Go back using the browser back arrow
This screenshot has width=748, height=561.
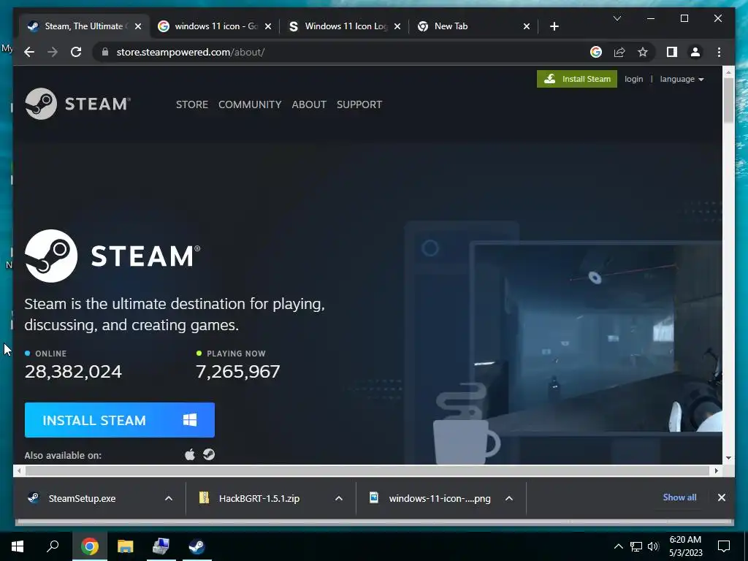(29, 52)
